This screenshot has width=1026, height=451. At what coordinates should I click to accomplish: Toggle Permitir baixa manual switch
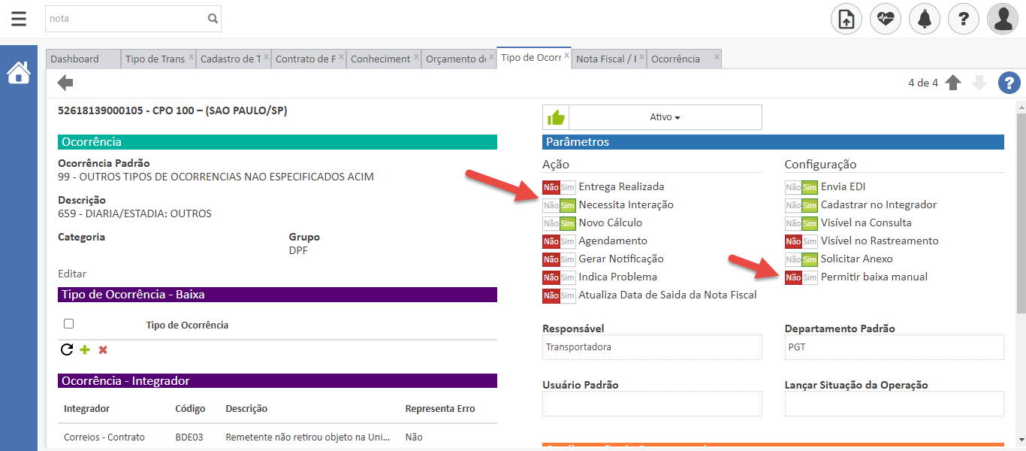(x=801, y=277)
